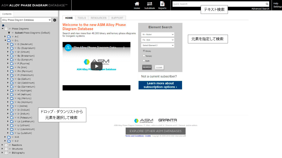Open the Fe (Iron) folder icon
282x158 pixels.
coord(12,67)
